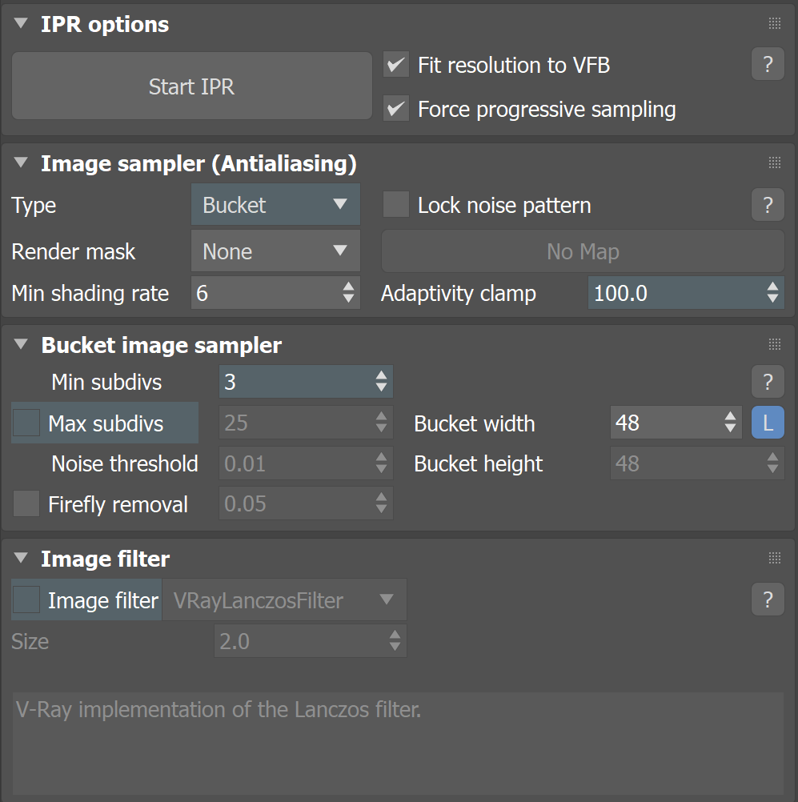Click the Min shading rate spinner arrows

click(x=348, y=293)
